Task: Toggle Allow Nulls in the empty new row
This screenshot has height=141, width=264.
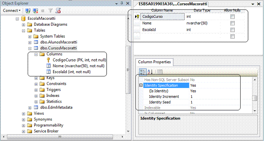Action: (233, 36)
